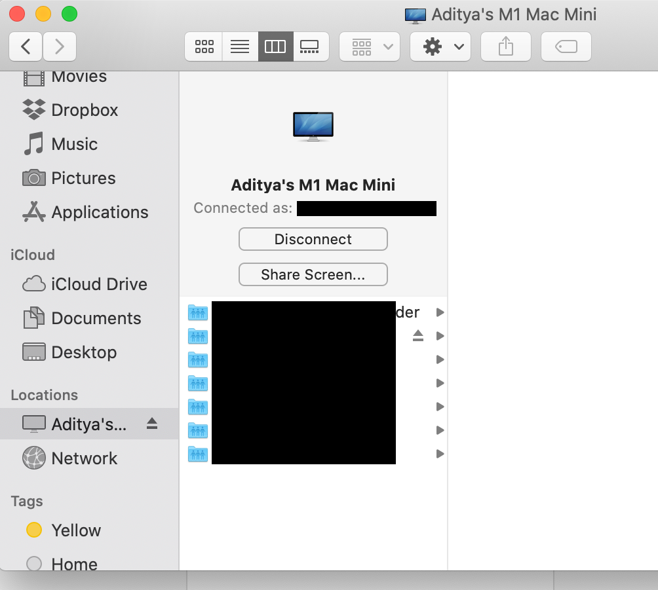Minimize the window with yellow button

pos(43,14)
